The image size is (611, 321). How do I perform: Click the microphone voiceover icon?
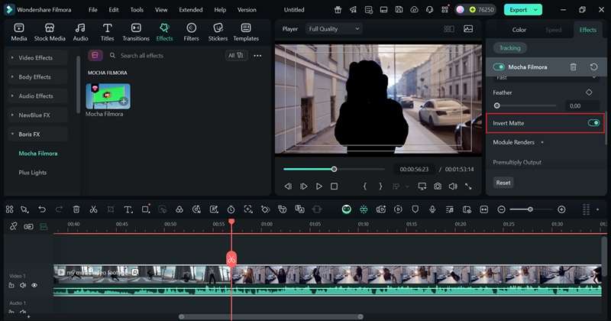click(432, 209)
